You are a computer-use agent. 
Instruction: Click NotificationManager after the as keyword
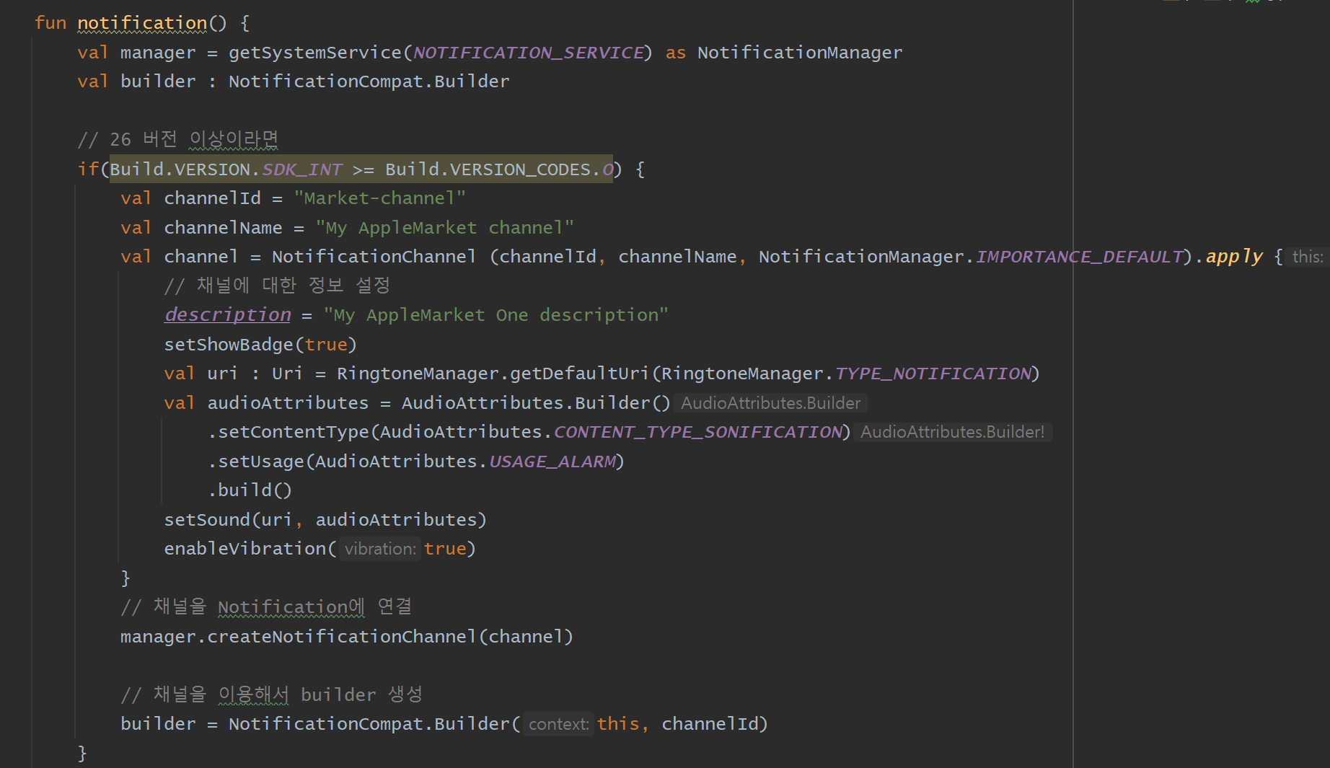coord(800,53)
